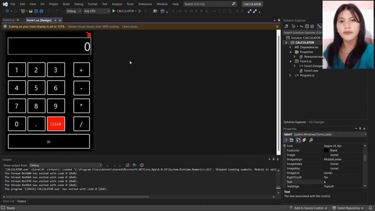Click the 'Learn more...' link in info bar
This screenshot has height=211, width=375.
pos(130,26)
